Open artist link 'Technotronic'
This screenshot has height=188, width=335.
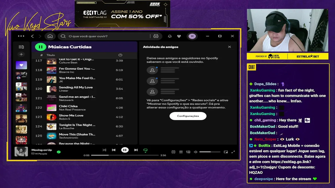pyautogui.click(x=69, y=138)
